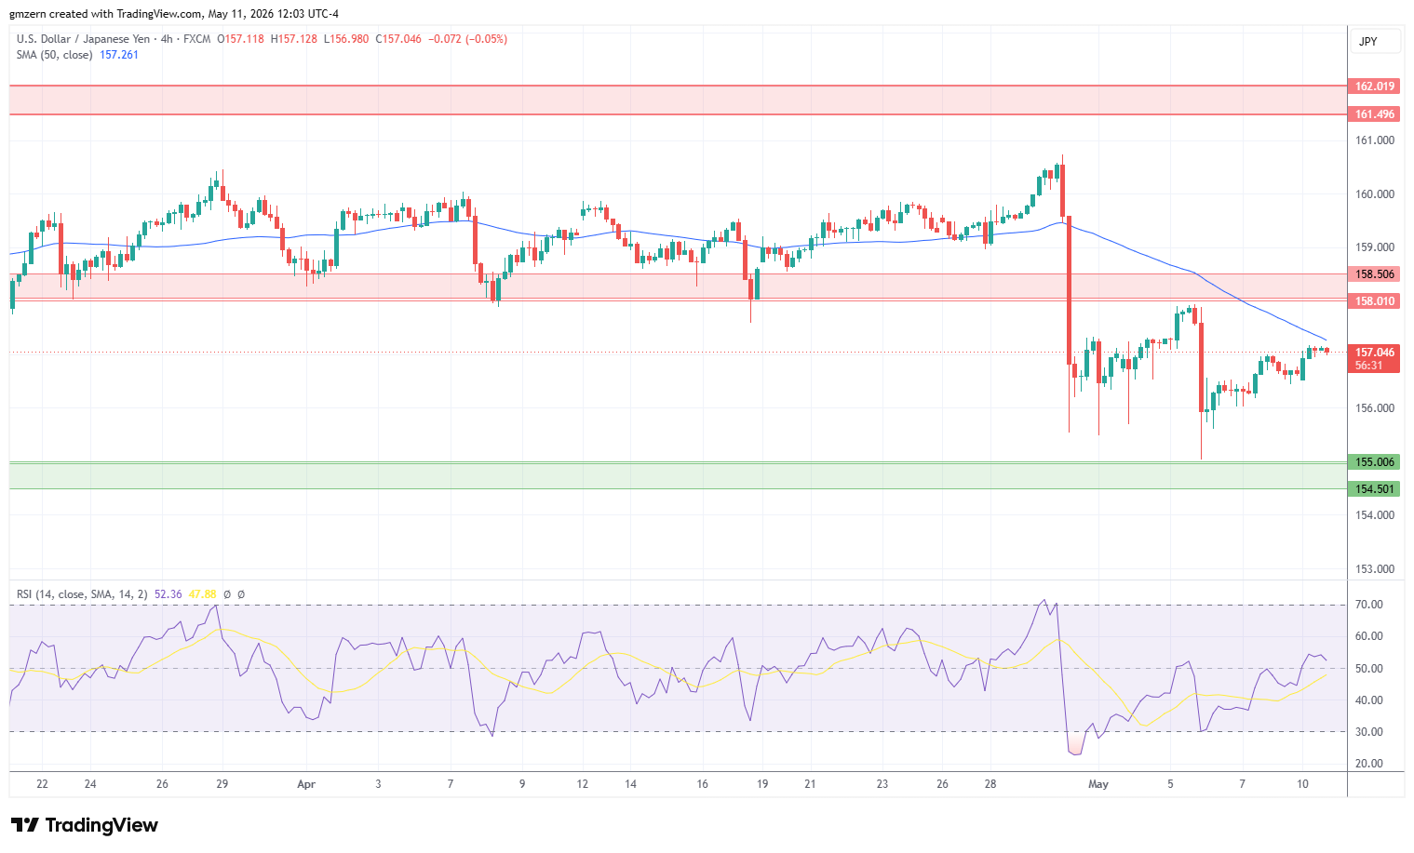Click the 161.000 price axis tick
Image resolution: width=1414 pixels, height=853 pixels.
[x=1375, y=140]
